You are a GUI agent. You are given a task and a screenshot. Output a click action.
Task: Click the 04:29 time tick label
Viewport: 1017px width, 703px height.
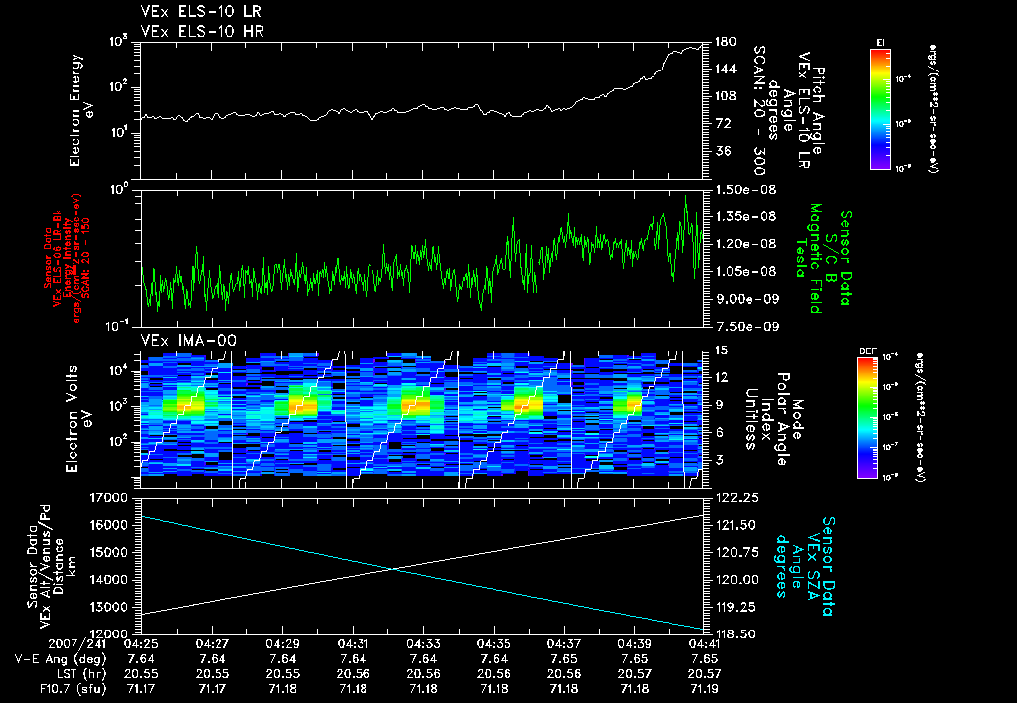pos(282,644)
